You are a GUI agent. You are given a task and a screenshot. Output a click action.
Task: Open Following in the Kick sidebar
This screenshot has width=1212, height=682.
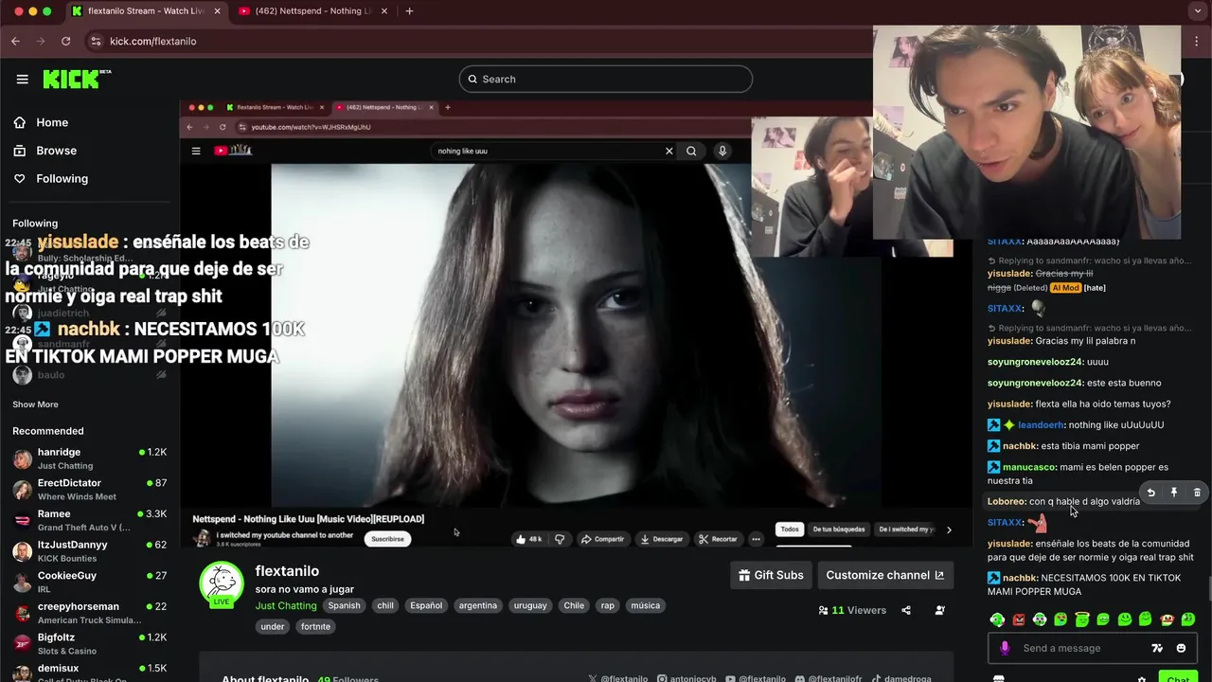pos(62,178)
